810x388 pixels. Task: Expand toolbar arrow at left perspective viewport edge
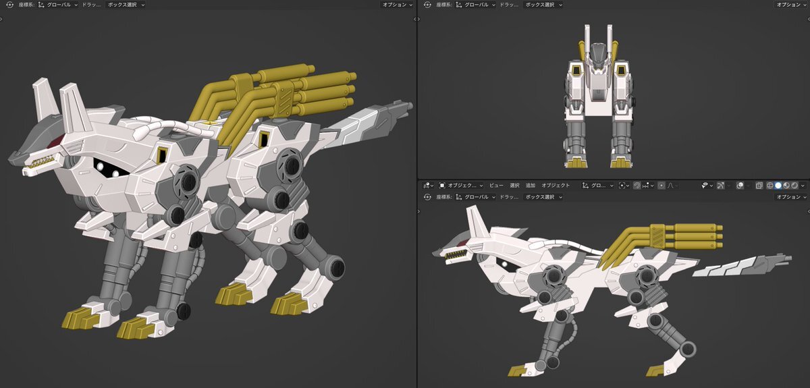tap(2, 19)
